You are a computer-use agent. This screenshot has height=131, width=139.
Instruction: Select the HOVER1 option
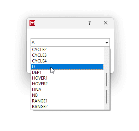(x=67, y=78)
